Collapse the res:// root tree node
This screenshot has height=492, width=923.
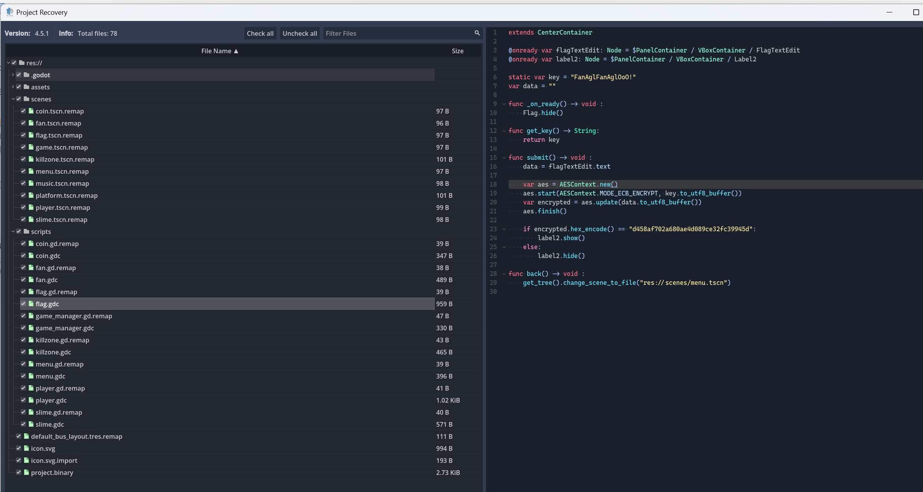pos(9,63)
